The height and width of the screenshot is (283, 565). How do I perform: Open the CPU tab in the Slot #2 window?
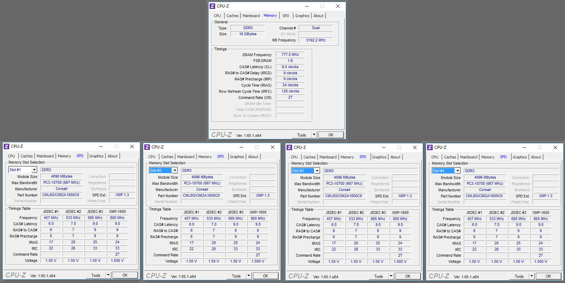pos(152,157)
